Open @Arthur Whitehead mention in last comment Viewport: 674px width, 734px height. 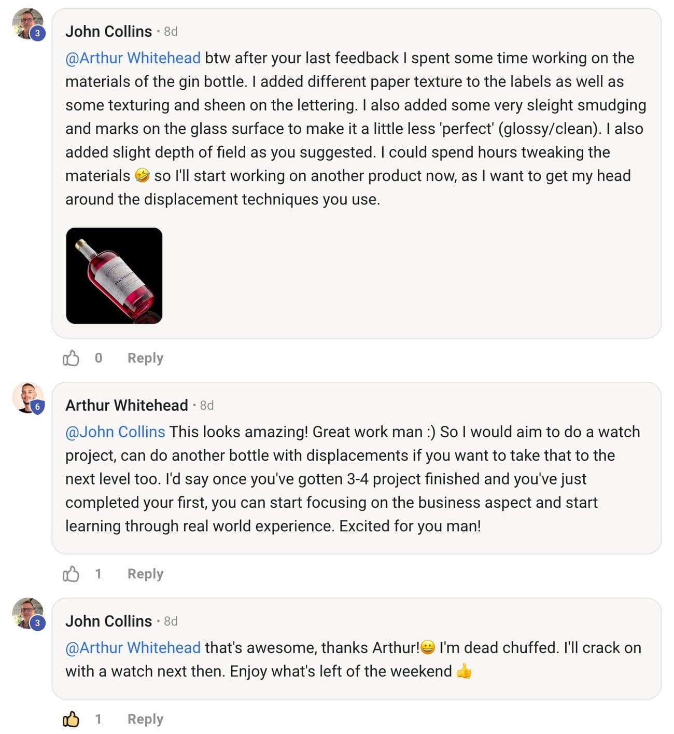click(133, 648)
